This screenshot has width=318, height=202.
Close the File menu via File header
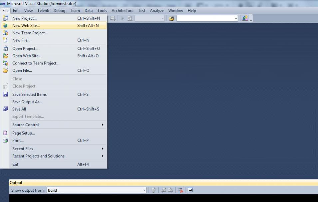tap(5, 11)
